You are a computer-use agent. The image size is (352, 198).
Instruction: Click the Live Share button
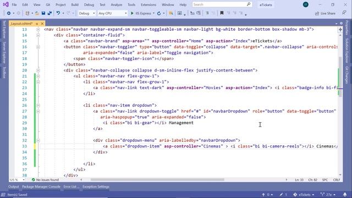pos(325,13)
